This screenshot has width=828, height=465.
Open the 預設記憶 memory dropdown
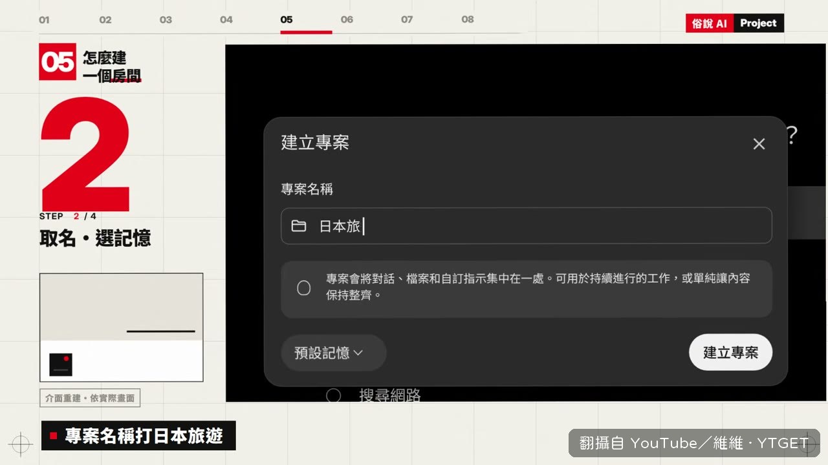coord(333,353)
